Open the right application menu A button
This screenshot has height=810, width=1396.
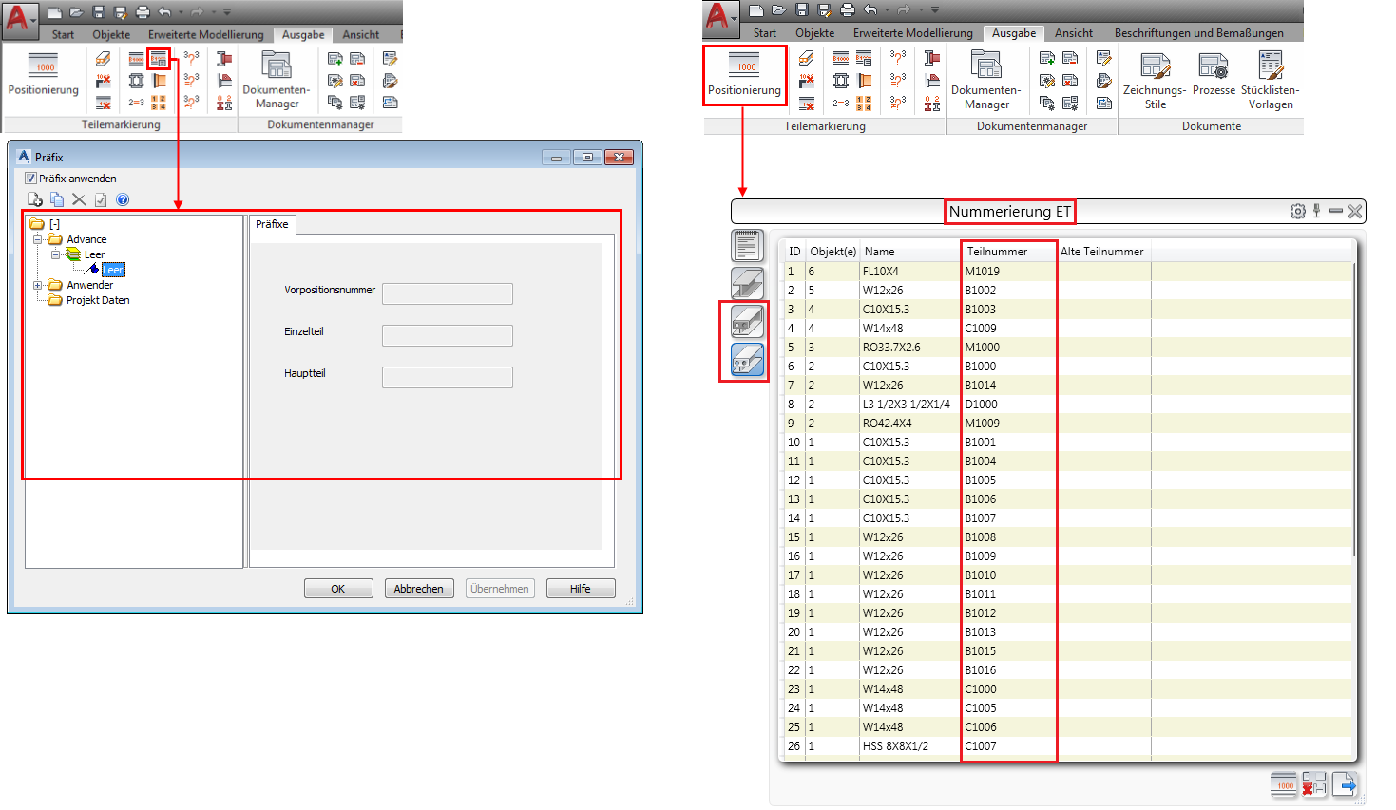point(720,17)
